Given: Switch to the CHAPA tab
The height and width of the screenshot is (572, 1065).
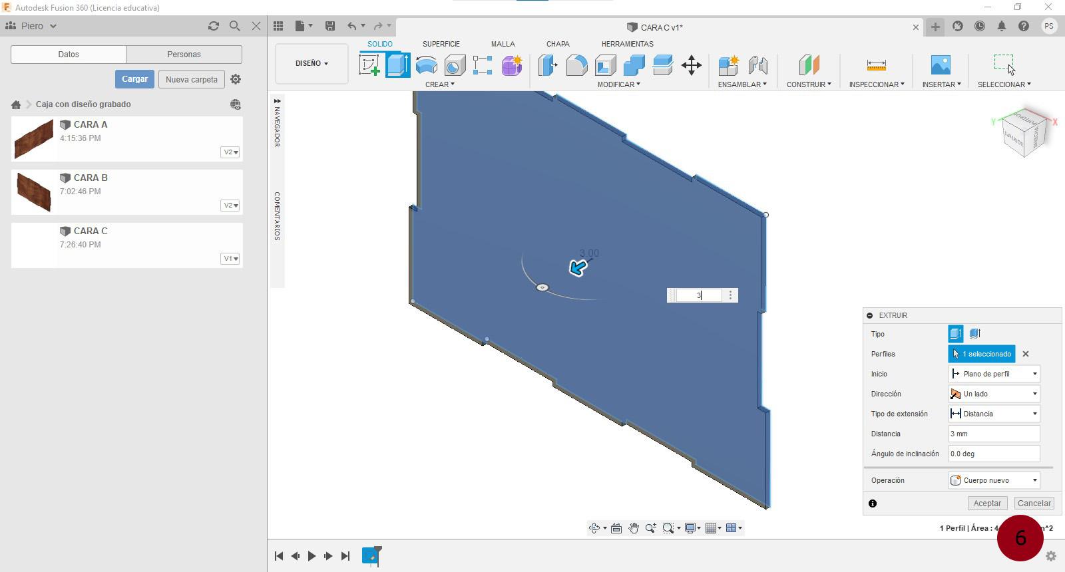Looking at the screenshot, I should coord(558,44).
